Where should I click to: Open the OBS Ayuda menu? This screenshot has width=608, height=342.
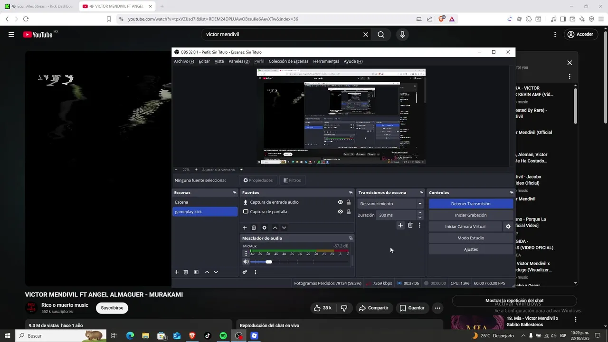353,61
